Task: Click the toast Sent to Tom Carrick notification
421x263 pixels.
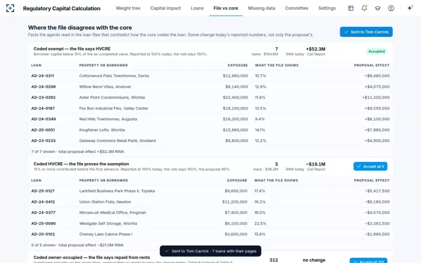Action: [x=210, y=251]
